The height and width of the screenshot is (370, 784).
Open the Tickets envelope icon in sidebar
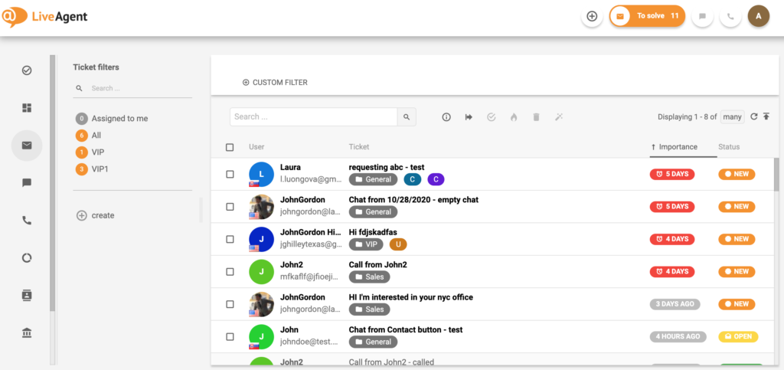(x=27, y=146)
